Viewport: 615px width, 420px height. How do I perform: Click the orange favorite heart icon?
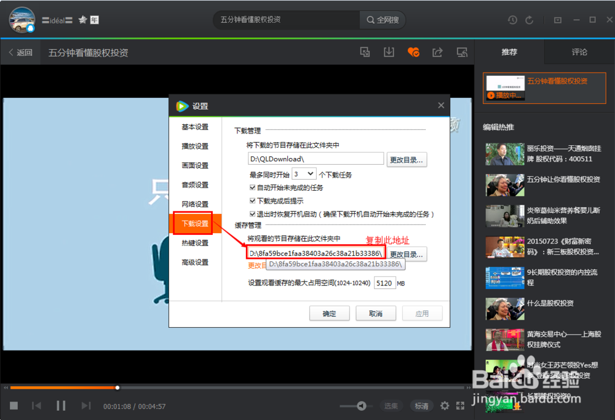point(413,52)
